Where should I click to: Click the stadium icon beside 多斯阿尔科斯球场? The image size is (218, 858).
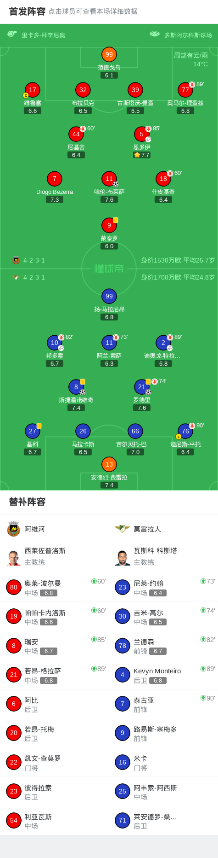[155, 34]
